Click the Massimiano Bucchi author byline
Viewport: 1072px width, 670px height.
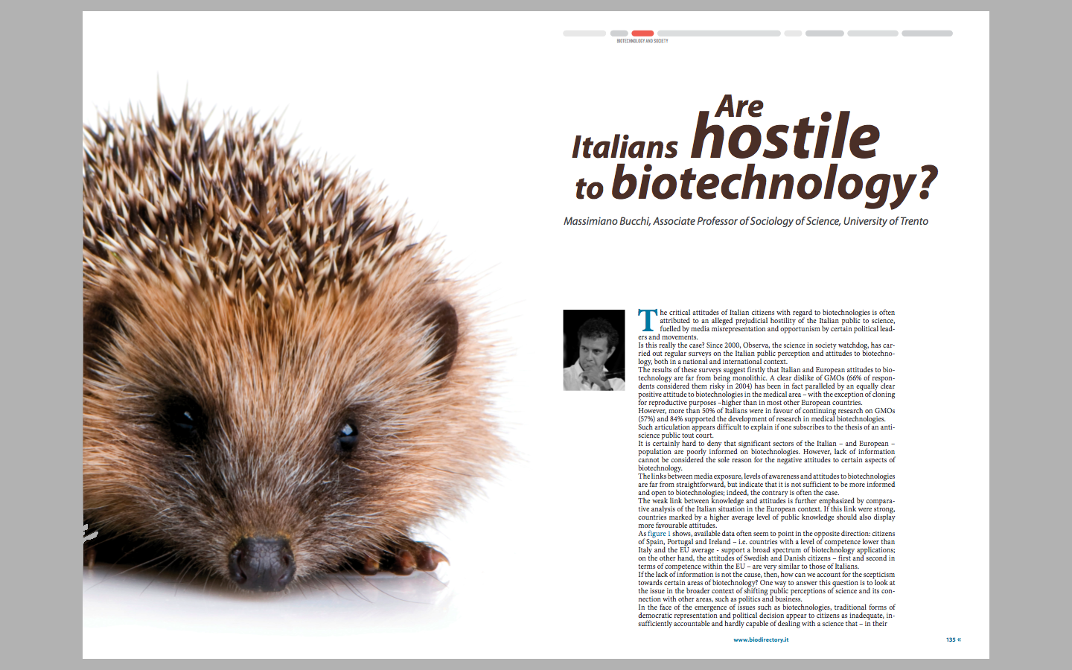pos(745,221)
